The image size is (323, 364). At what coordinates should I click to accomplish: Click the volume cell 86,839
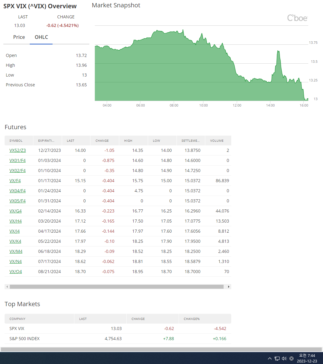pyautogui.click(x=222, y=181)
